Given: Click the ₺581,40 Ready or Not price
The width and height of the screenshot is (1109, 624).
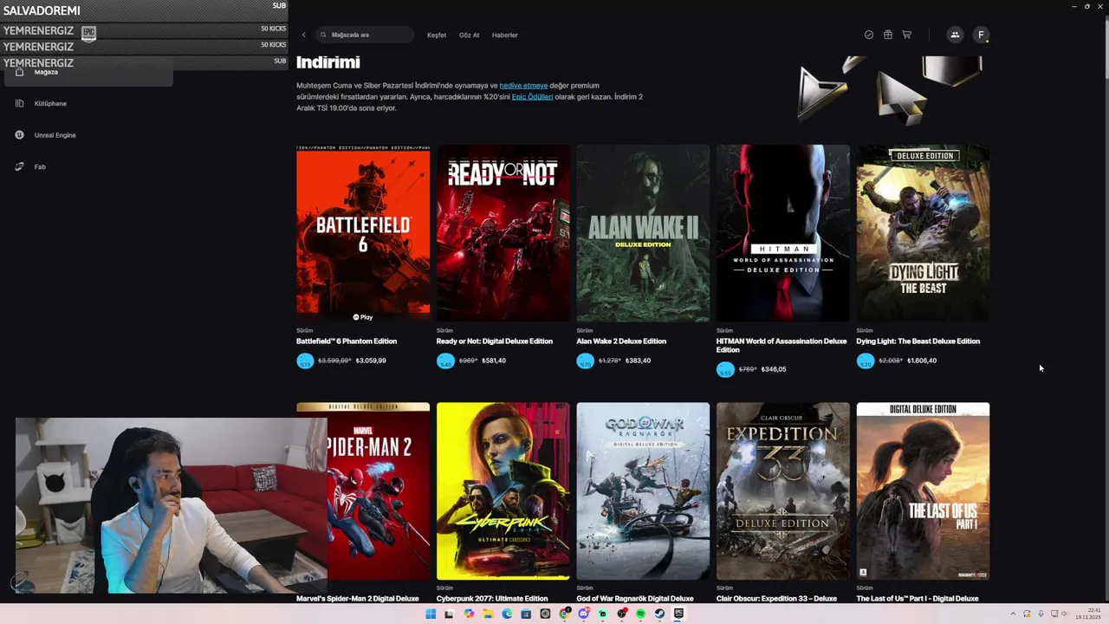Looking at the screenshot, I should pyautogui.click(x=495, y=361).
